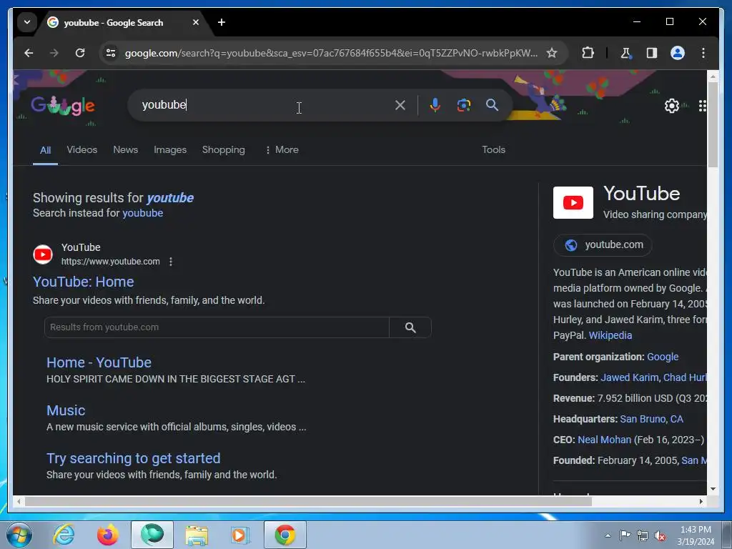Launch Internet Explorer from the taskbar
732x549 pixels.
(x=64, y=535)
